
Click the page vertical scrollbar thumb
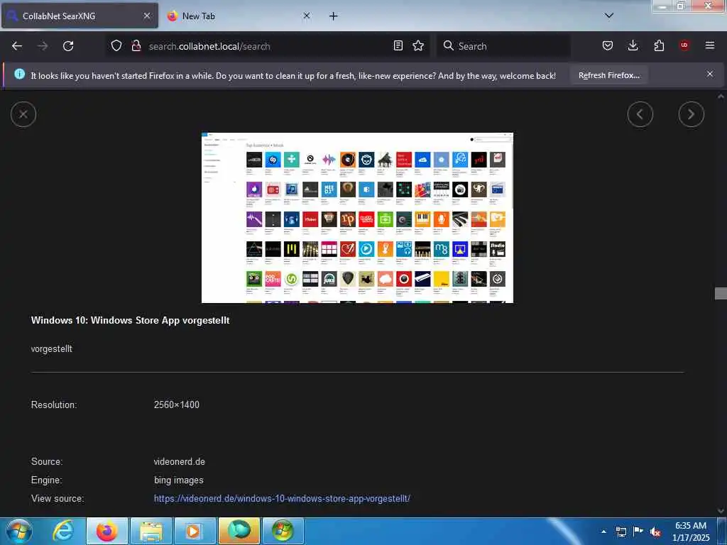[x=721, y=293]
